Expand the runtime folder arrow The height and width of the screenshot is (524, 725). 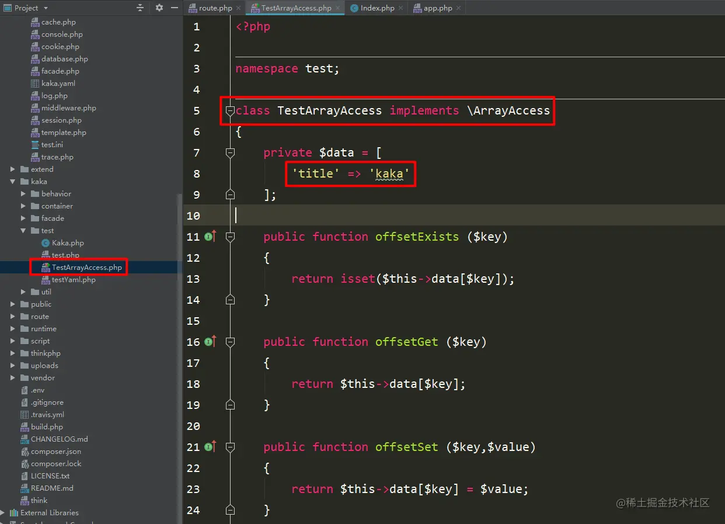(x=13, y=328)
